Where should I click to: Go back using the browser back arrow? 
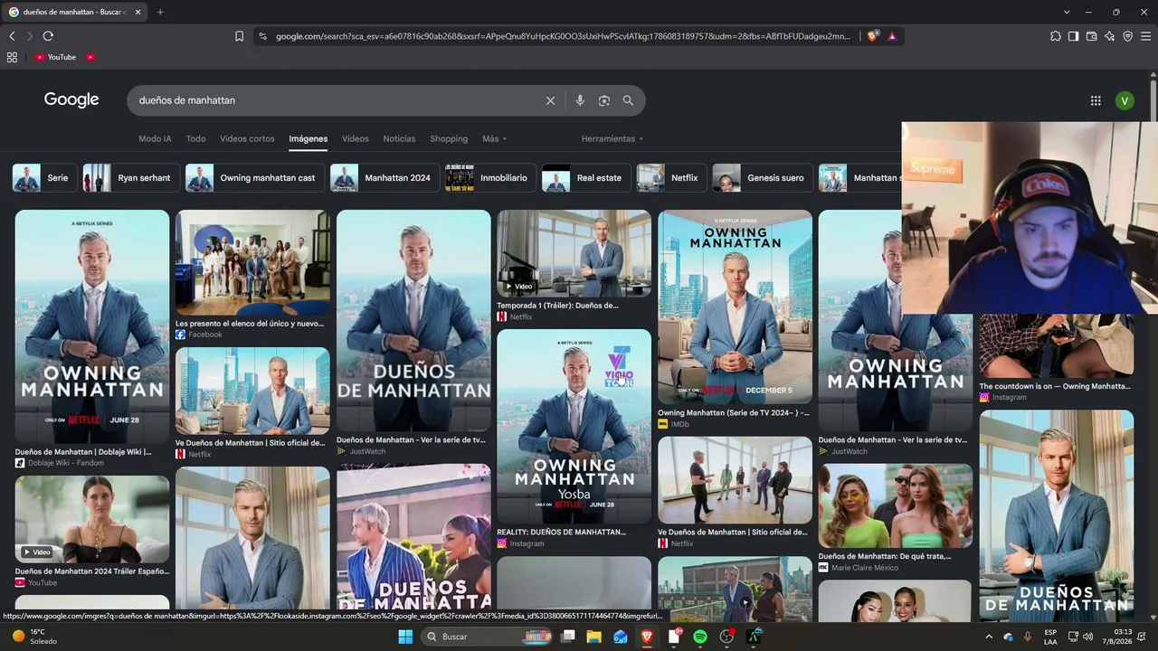(x=12, y=36)
